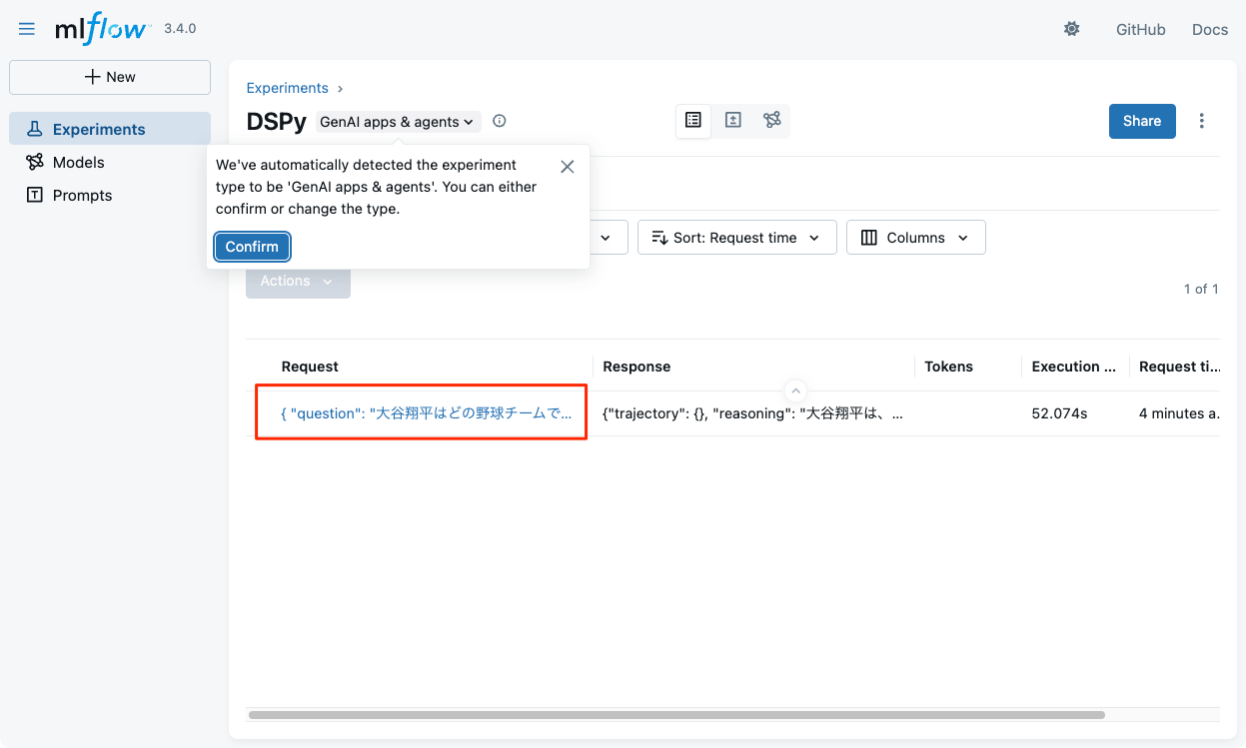Image resolution: width=1246 pixels, height=748 pixels.
Task: Click the Response cell with trajectory text
Action: tap(753, 413)
